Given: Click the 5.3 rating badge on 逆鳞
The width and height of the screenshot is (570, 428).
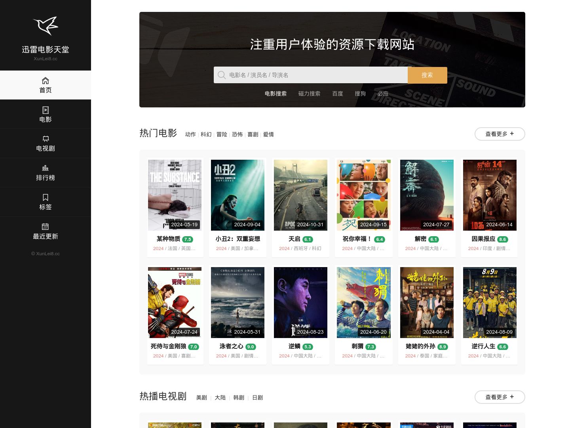Looking at the screenshot, I should pyautogui.click(x=308, y=347).
